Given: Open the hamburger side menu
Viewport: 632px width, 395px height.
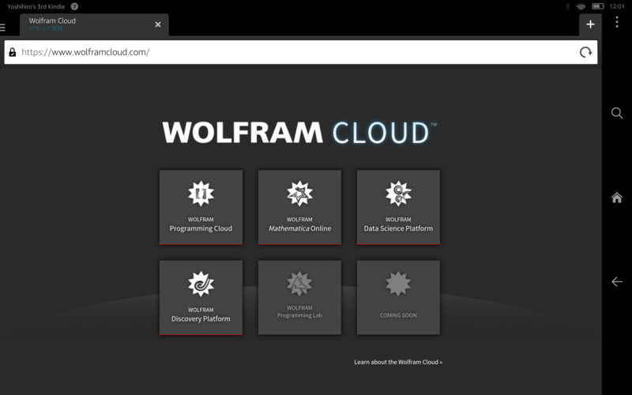Looking at the screenshot, I should tap(2, 28).
